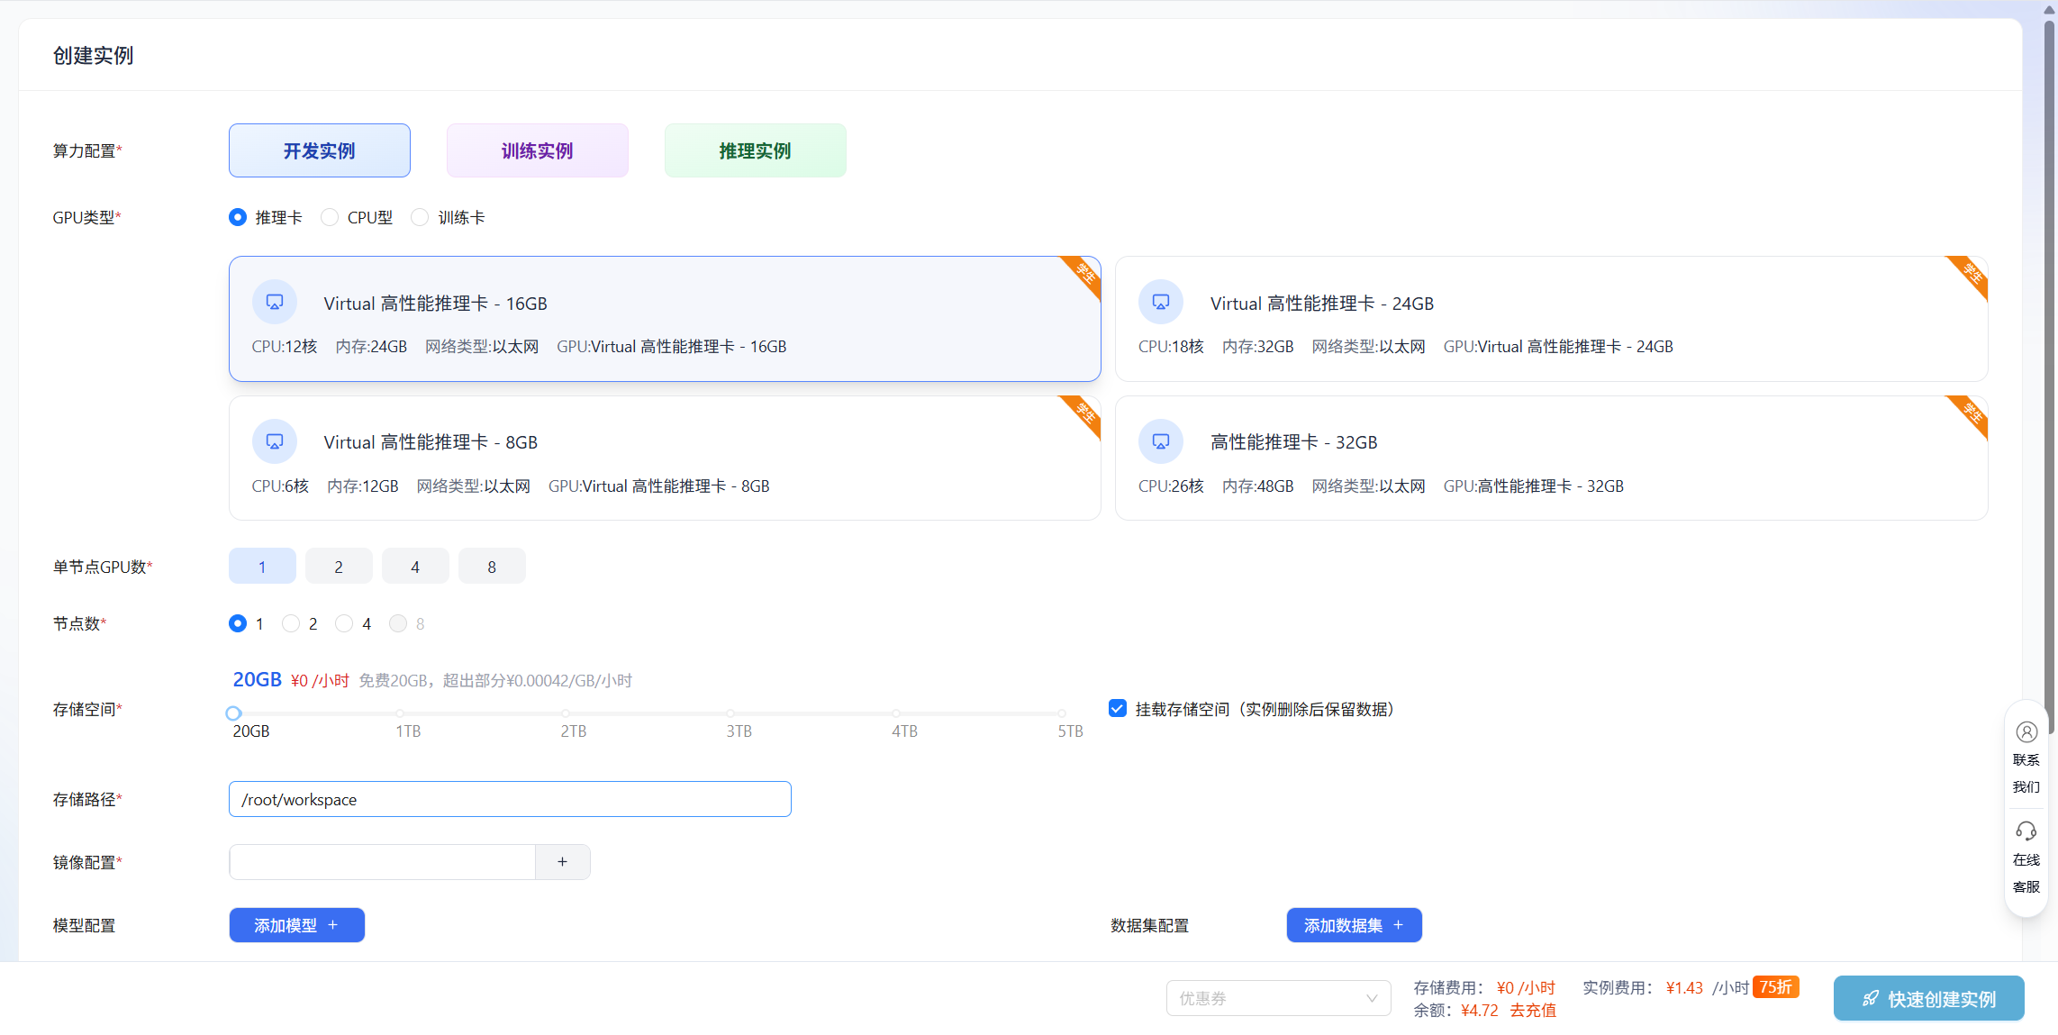This screenshot has height=1035, width=2058.
Task: Click the 联系我们 contact person icon
Action: tap(2026, 731)
